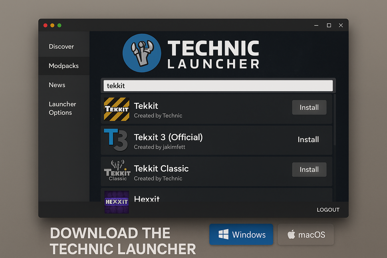Click the Technic Launcher logo
The height and width of the screenshot is (258, 387).
[142, 53]
